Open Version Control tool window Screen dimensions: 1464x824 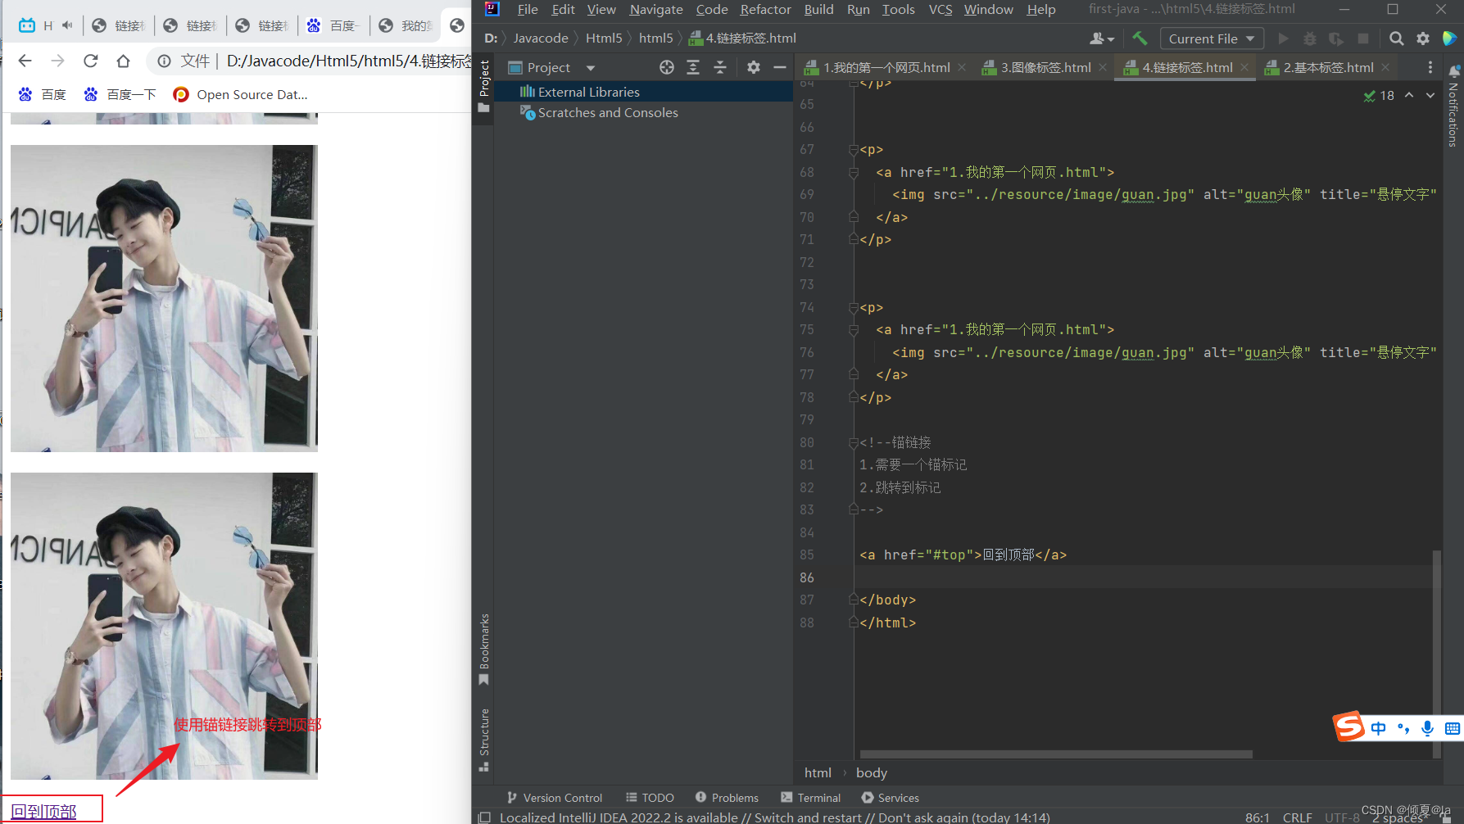(x=554, y=798)
